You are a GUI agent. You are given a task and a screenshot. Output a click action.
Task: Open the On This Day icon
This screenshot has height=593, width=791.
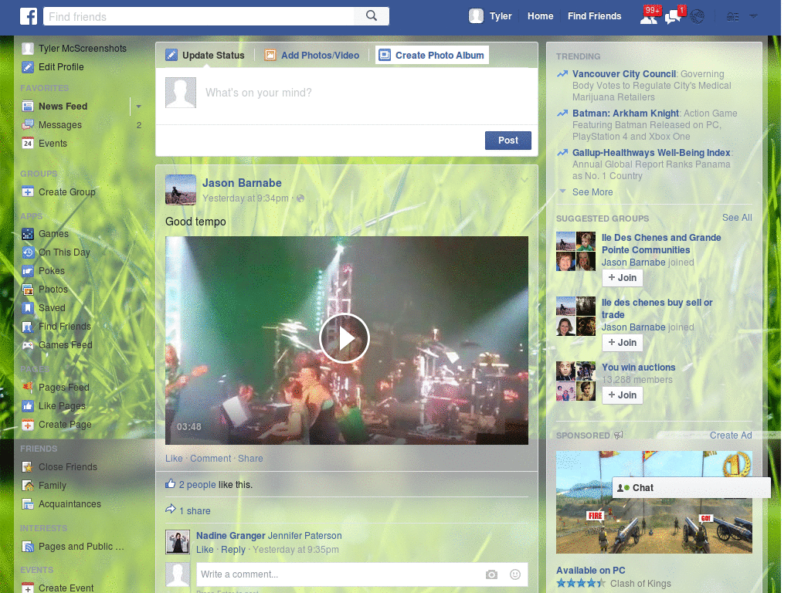pos(28,252)
